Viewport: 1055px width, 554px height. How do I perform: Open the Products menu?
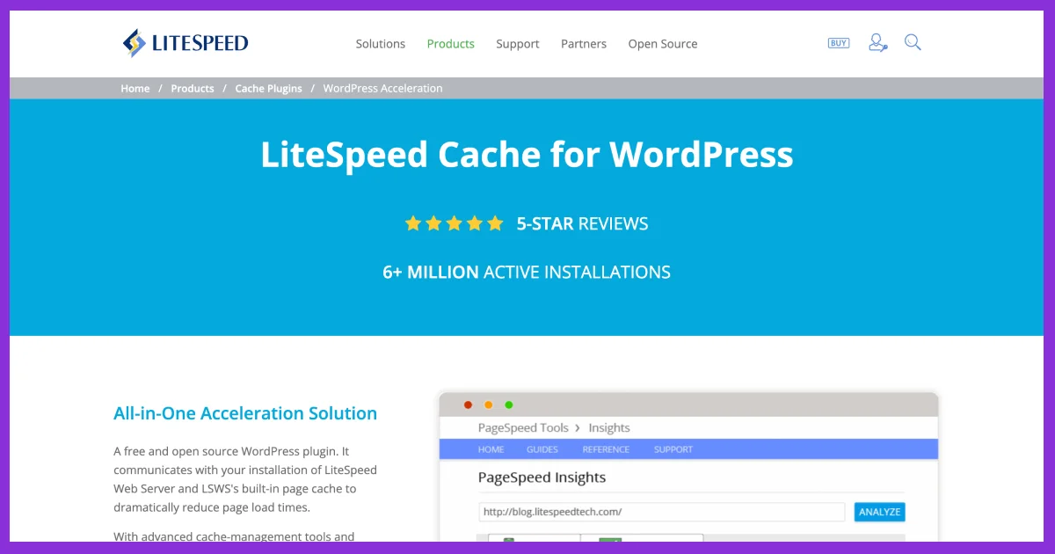(x=451, y=44)
